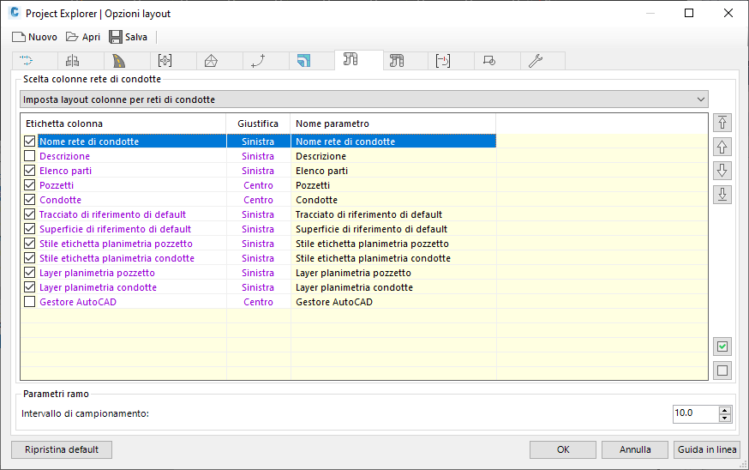Viewport: 749px width, 470px height.
Task: Move selected column to top arrow
Action: [x=722, y=123]
